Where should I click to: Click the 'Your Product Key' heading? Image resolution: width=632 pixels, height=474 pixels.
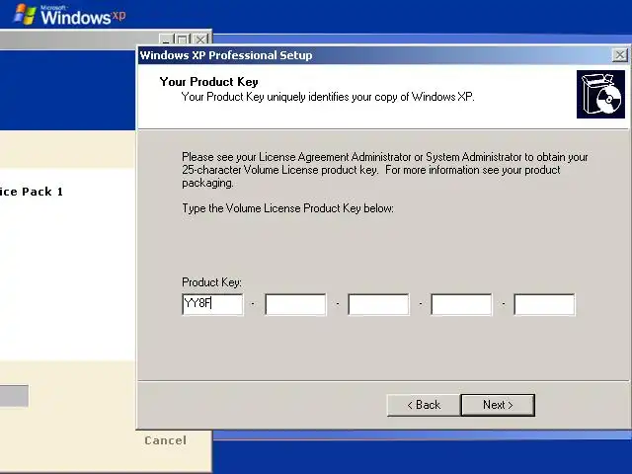pyautogui.click(x=208, y=81)
